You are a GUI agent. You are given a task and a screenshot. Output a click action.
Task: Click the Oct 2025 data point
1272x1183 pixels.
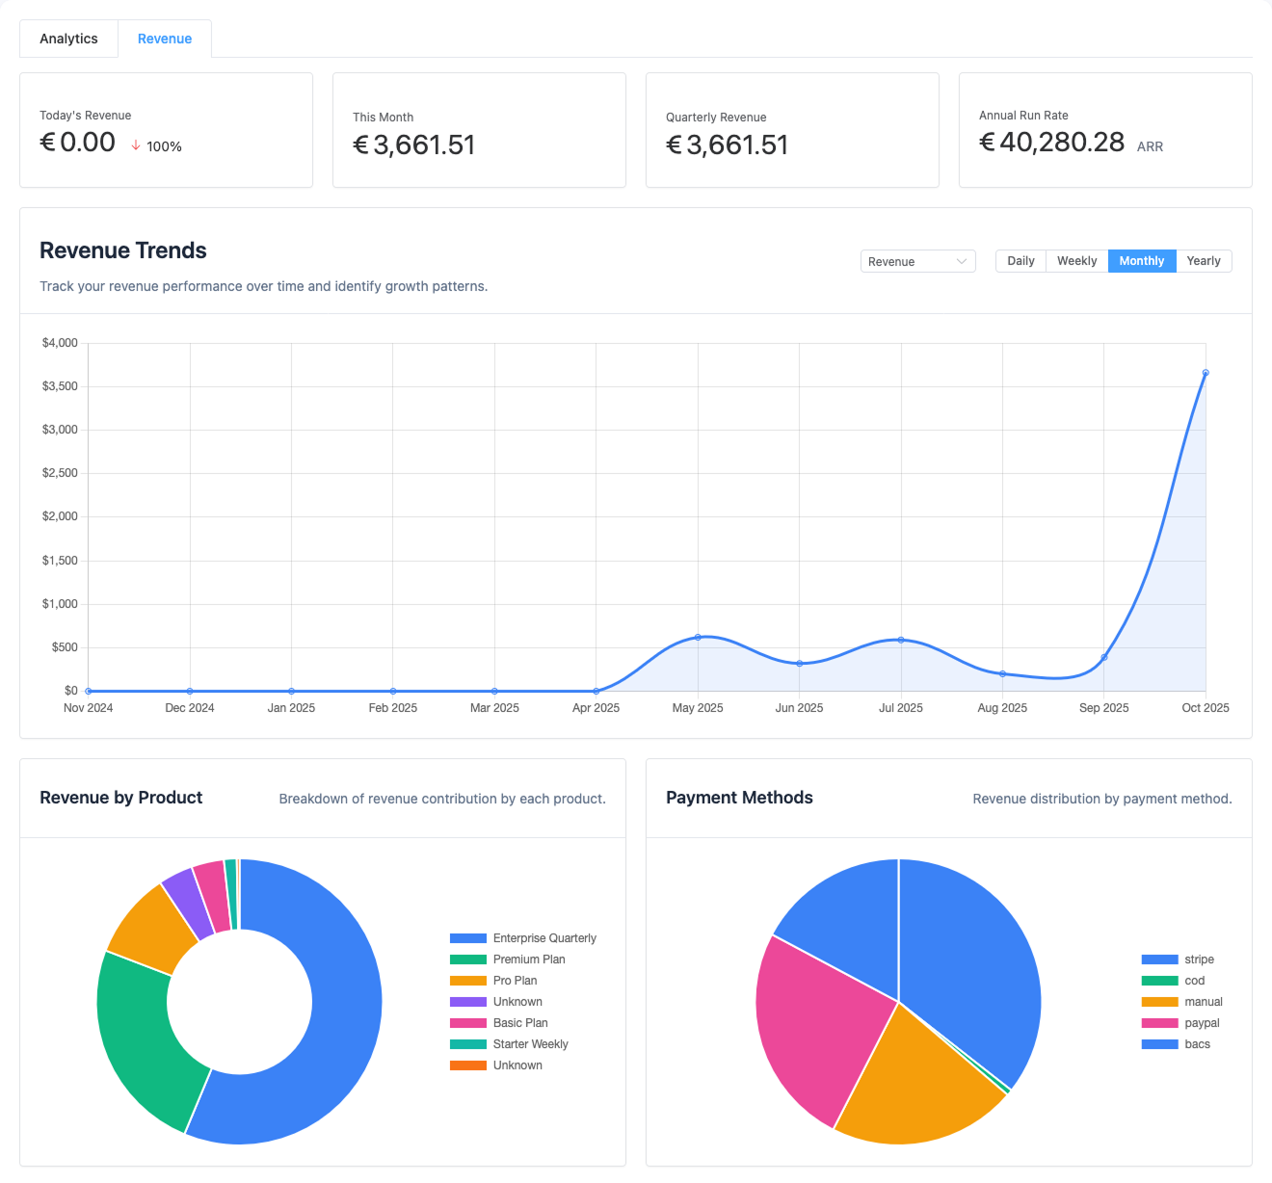(1206, 373)
